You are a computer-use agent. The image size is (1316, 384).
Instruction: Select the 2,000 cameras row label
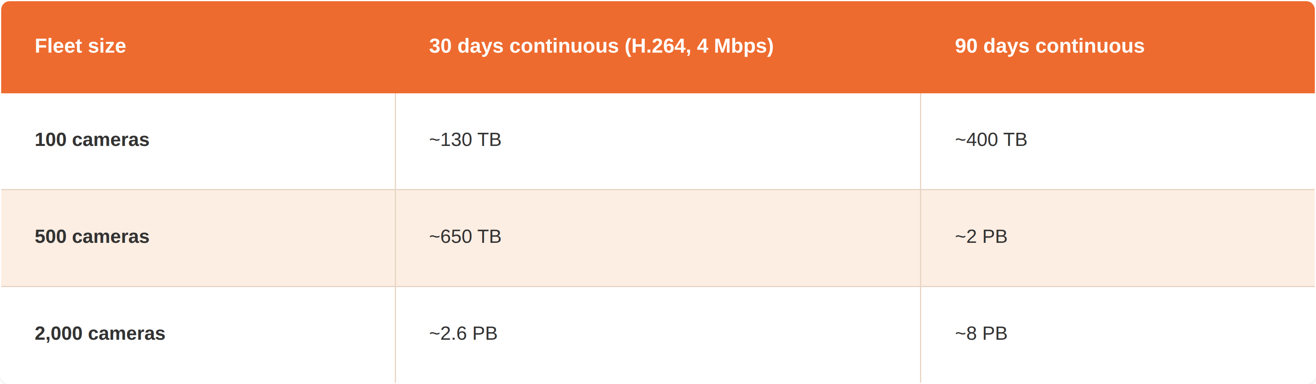[100, 333]
